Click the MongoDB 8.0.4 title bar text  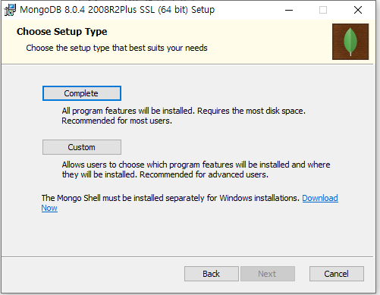point(117,10)
